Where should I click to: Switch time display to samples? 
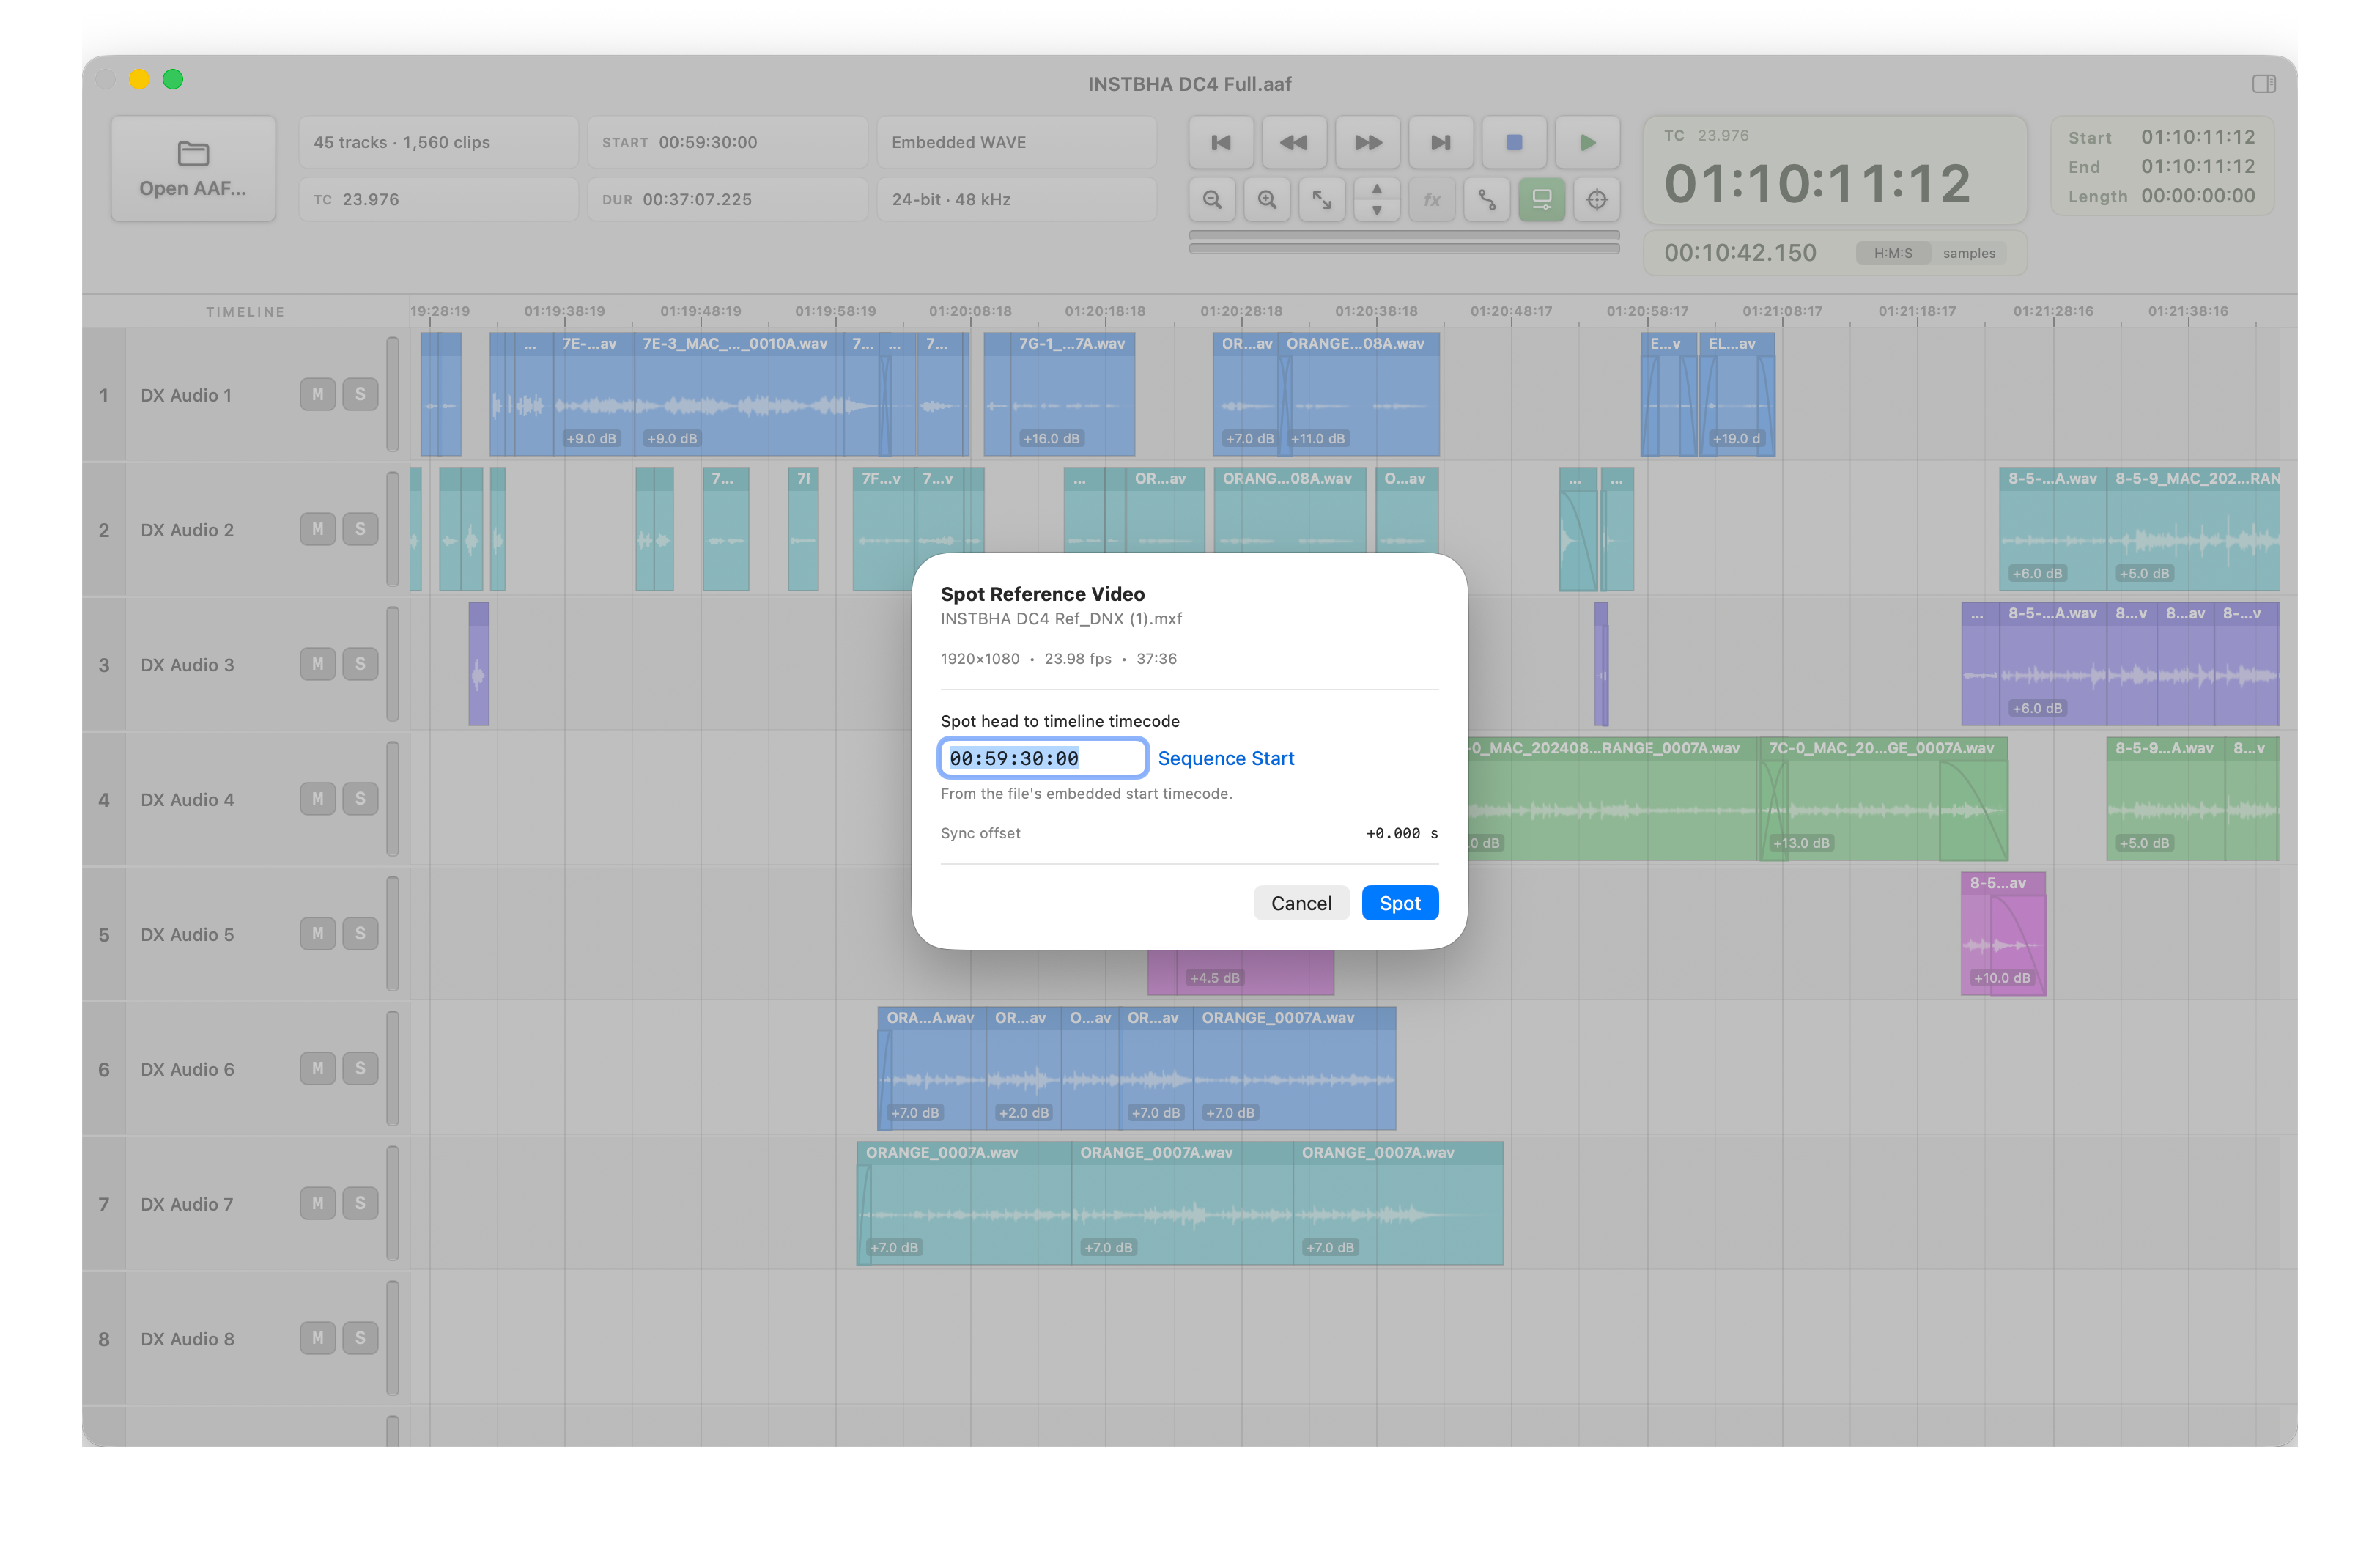point(1969,253)
